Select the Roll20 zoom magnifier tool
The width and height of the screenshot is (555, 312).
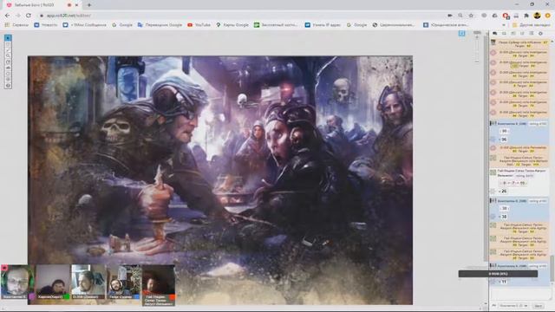point(8,55)
